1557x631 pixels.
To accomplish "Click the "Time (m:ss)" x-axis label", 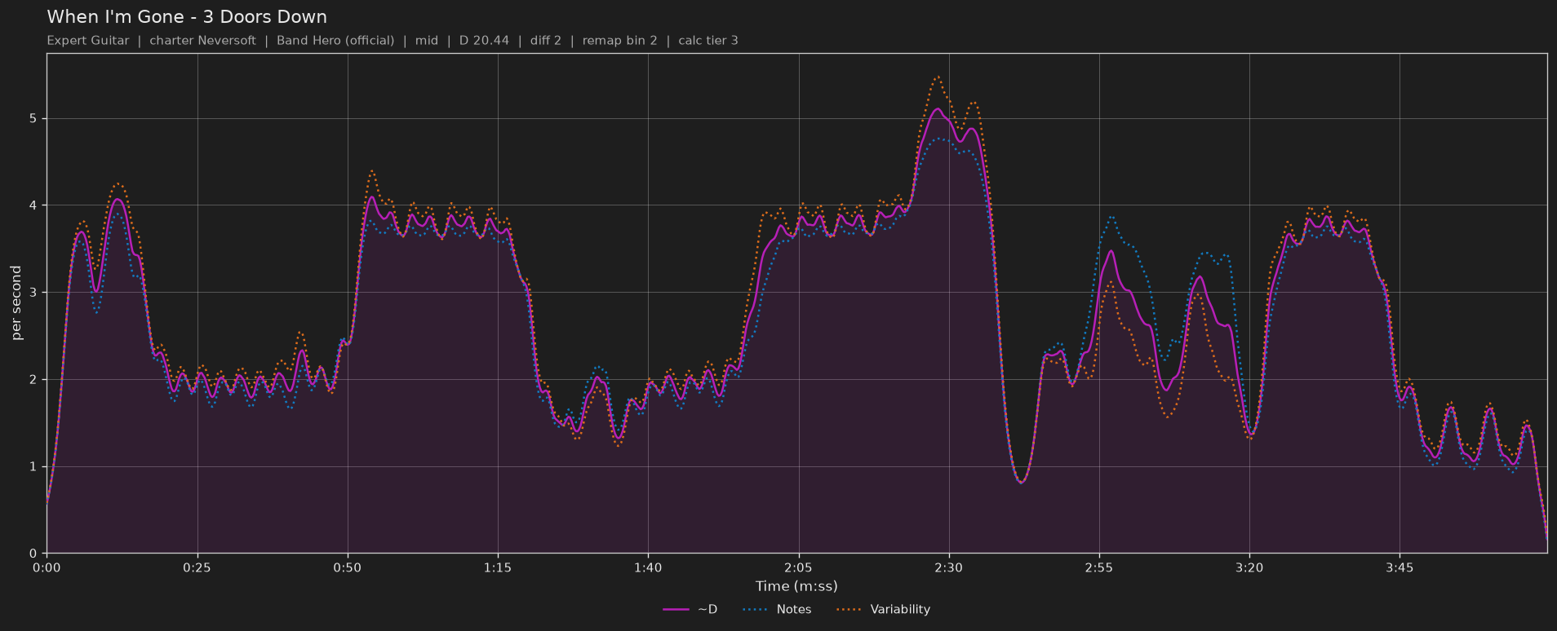I will pyautogui.click(x=796, y=586).
